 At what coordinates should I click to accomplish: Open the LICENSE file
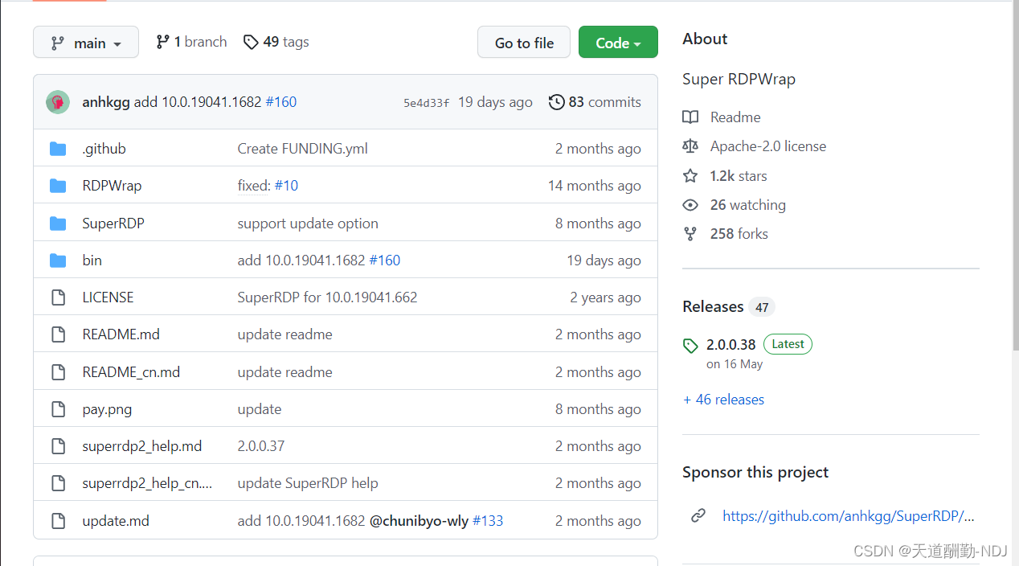click(108, 297)
